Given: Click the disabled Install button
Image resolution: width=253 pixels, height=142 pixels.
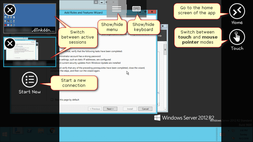Looking at the screenshot, I should click(130, 109).
